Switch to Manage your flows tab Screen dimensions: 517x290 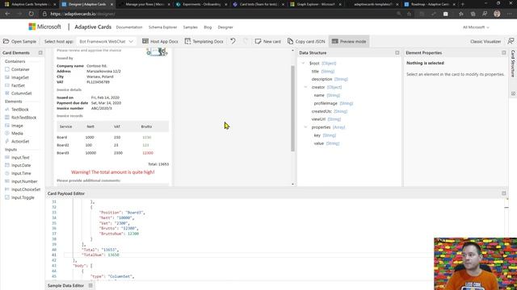click(x=144, y=4)
